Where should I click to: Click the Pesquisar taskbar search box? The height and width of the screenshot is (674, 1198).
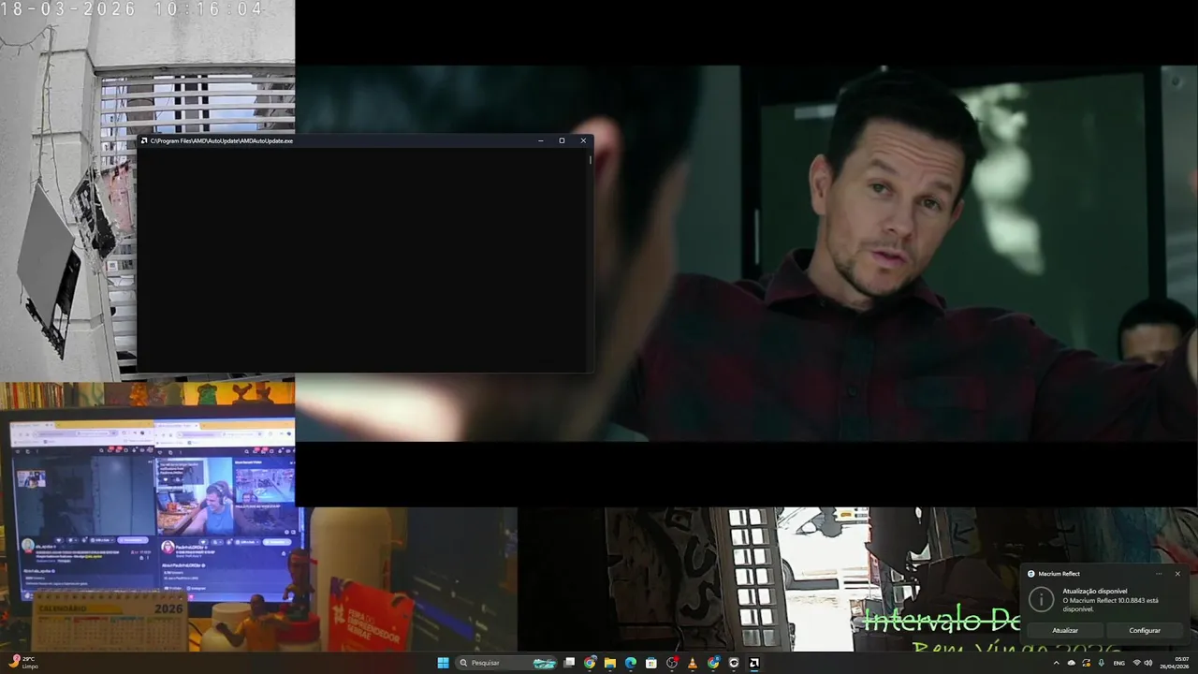click(x=506, y=663)
